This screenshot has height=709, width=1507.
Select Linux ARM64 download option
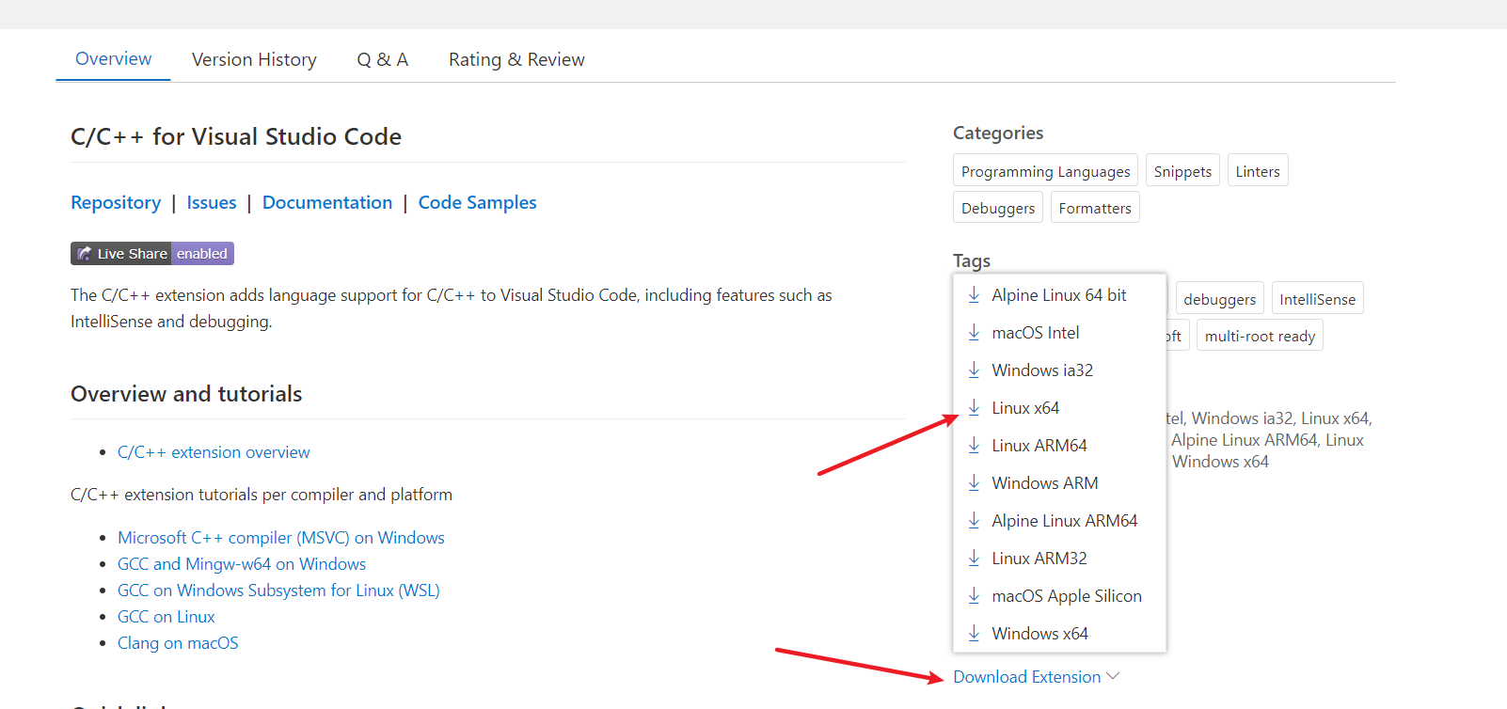click(1059, 446)
